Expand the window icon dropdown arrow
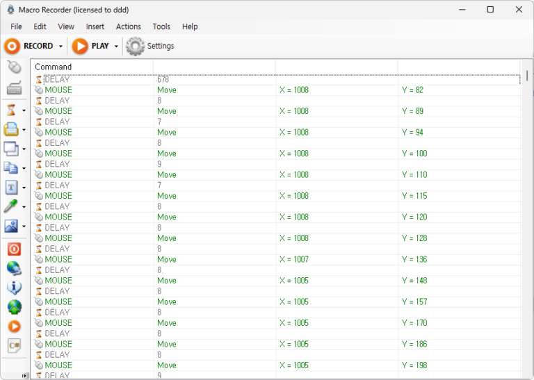The height and width of the screenshot is (380, 534). click(24, 149)
